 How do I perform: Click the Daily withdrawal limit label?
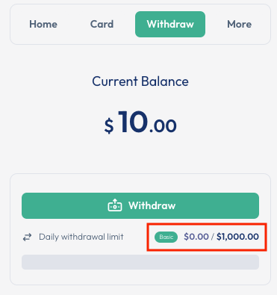(81, 237)
